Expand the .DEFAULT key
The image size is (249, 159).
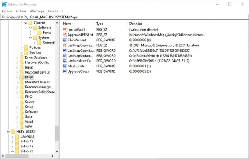point(12,137)
